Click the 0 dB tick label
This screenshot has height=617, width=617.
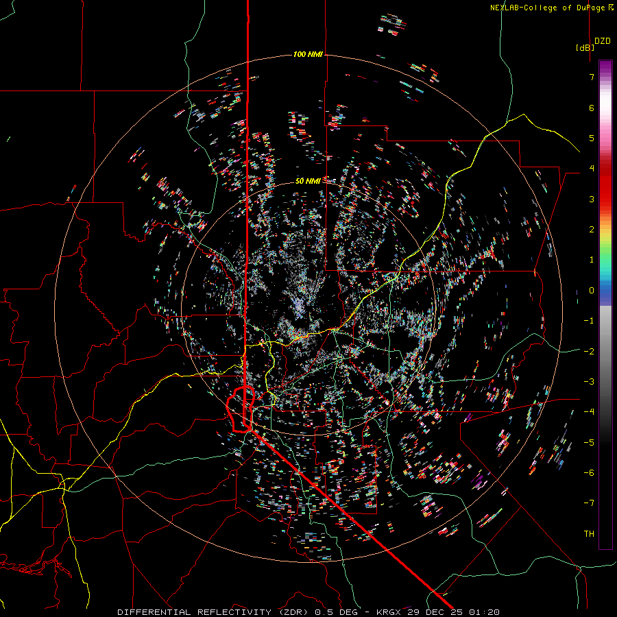(x=592, y=291)
